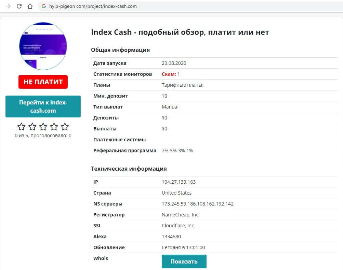Click registrar value NameCheap, Inc.

(181, 215)
